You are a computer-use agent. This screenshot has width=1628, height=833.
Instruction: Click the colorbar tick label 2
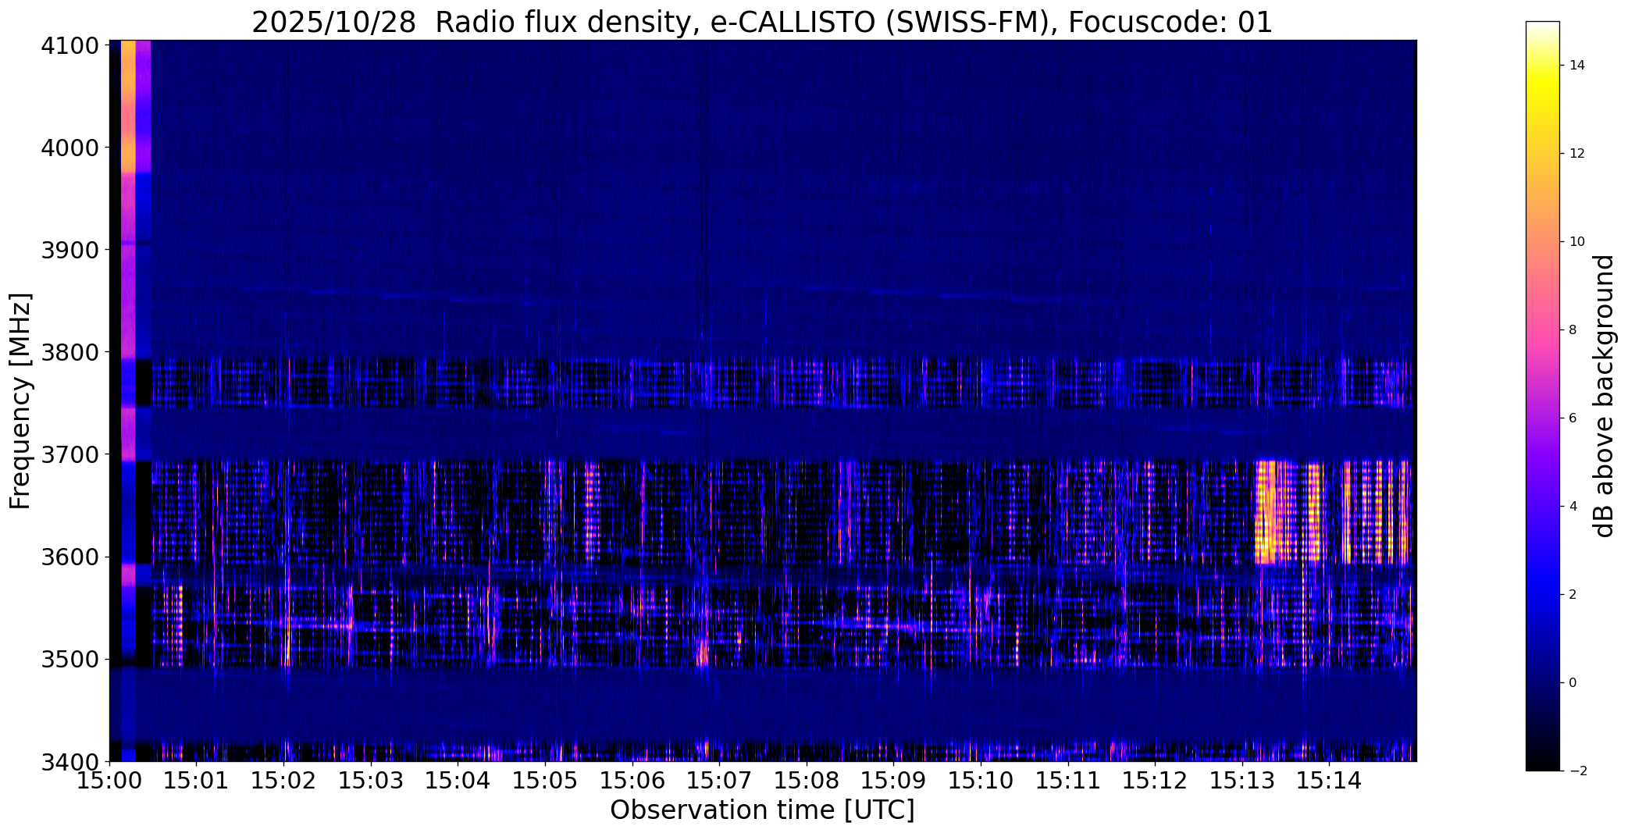click(1573, 595)
